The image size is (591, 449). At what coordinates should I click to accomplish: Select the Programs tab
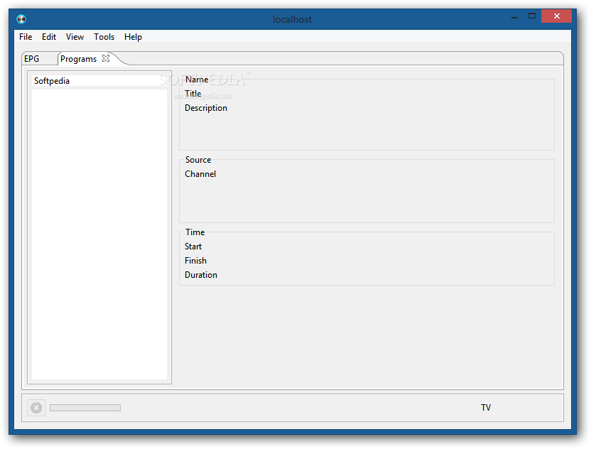click(78, 59)
